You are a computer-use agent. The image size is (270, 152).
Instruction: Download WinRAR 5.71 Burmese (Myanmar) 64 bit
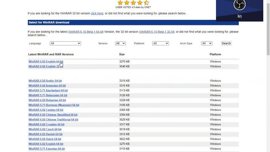(x=54, y=105)
